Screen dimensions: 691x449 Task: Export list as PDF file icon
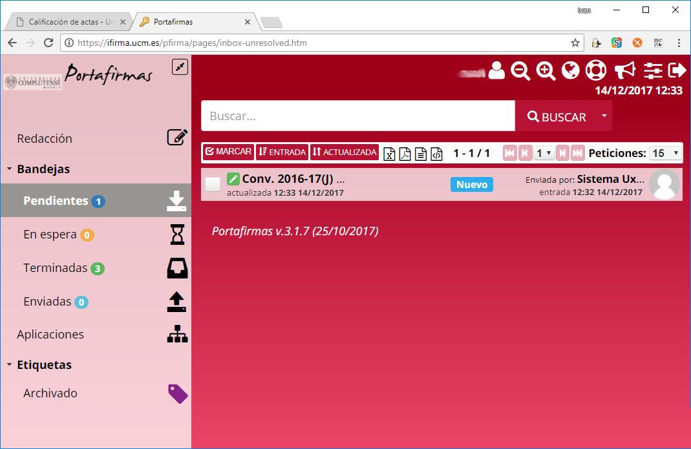[x=405, y=153]
